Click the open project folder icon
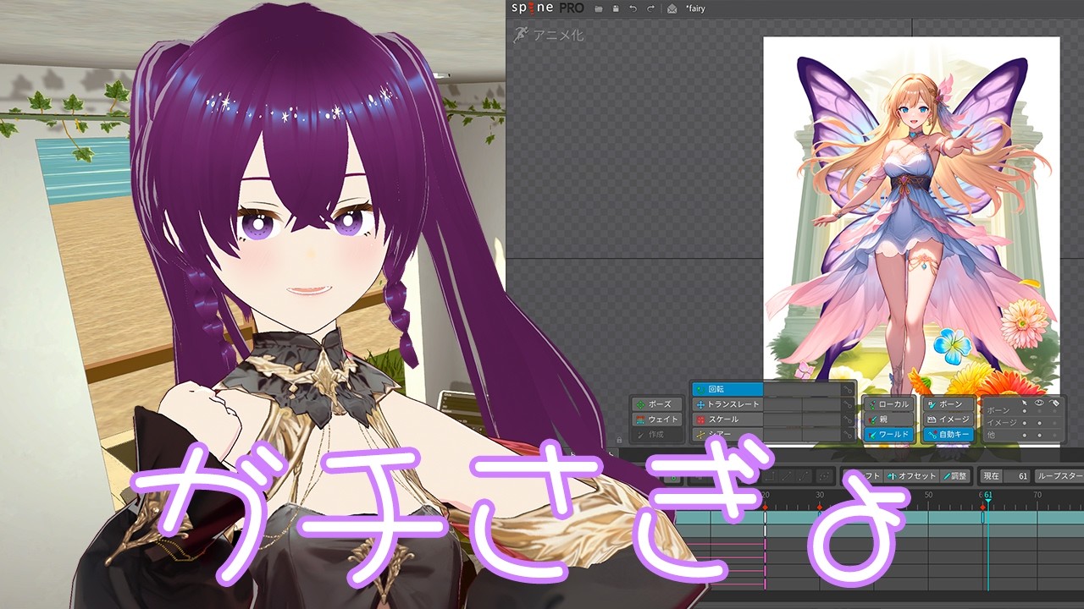This screenshot has width=1084, height=609. coord(599,8)
